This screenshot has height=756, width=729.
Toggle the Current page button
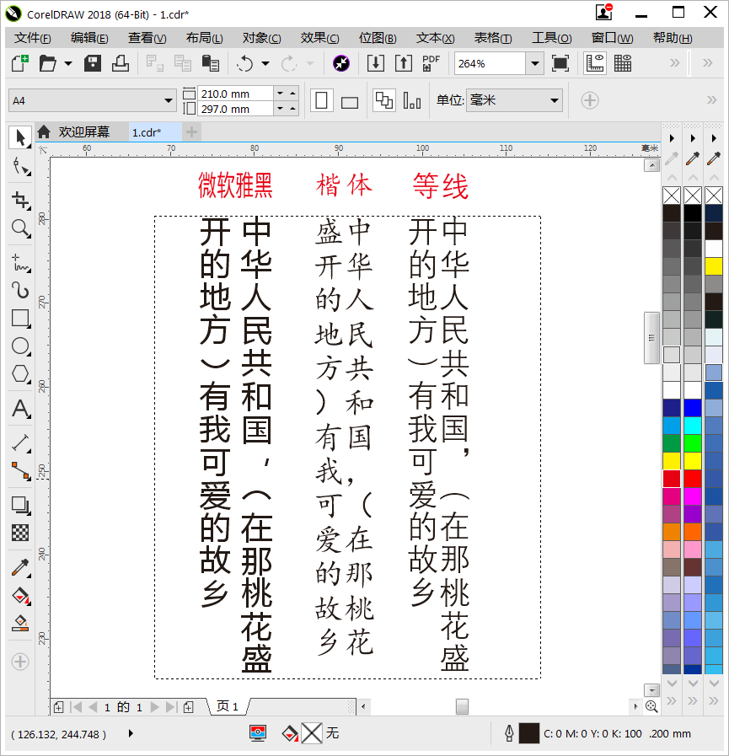coord(412,101)
